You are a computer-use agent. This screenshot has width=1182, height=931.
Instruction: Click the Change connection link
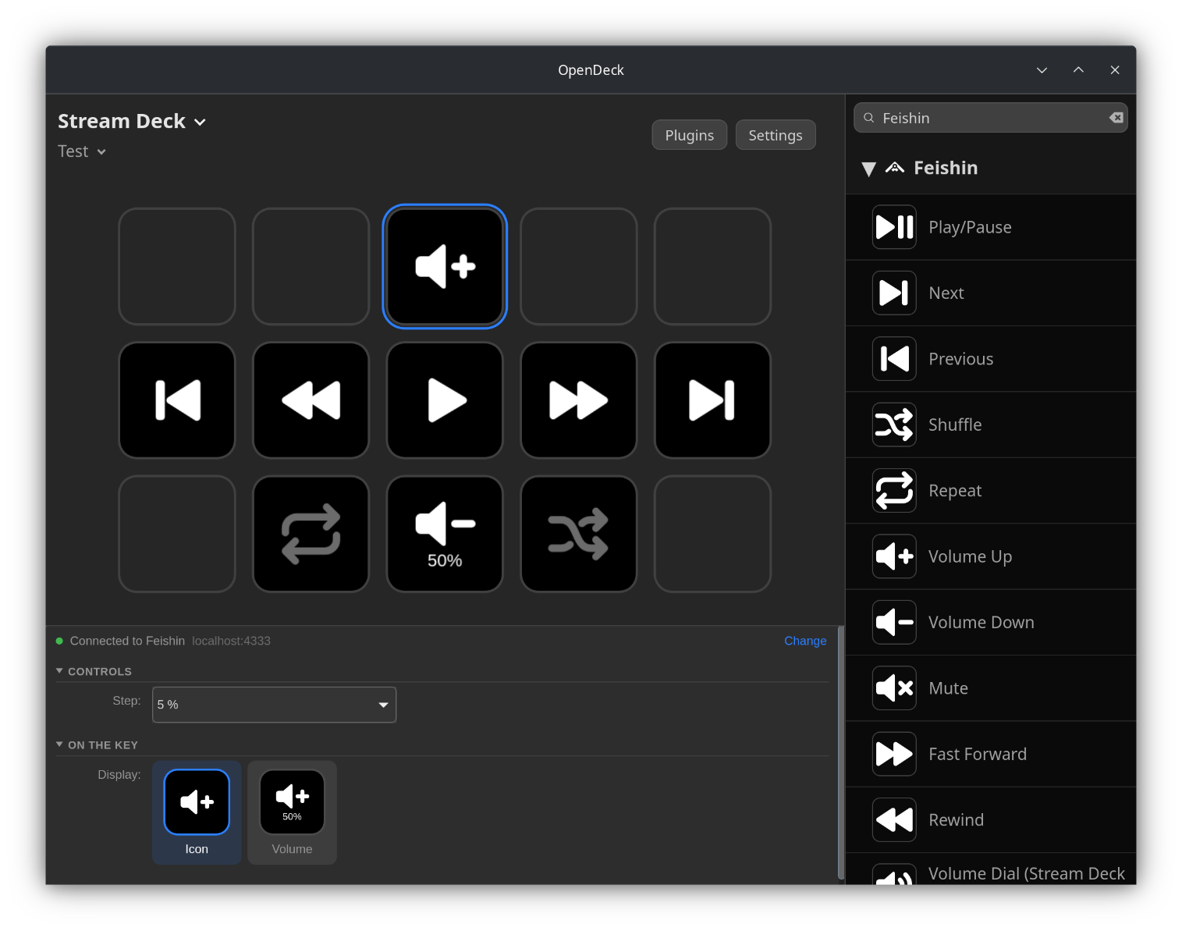coord(805,641)
